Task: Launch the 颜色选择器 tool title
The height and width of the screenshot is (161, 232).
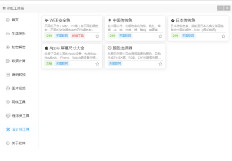Action: (123, 48)
